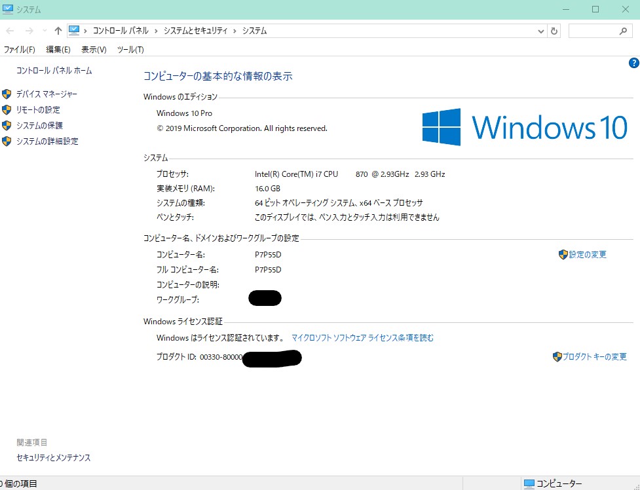Click the back navigation arrow

[10, 31]
